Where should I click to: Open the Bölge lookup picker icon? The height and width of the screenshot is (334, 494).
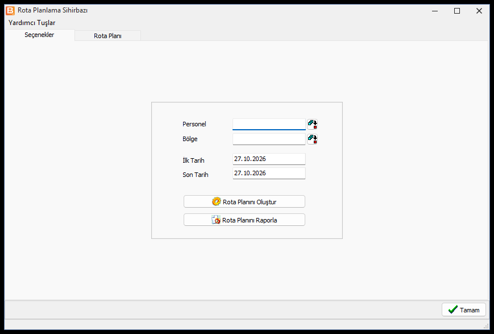pyautogui.click(x=313, y=139)
